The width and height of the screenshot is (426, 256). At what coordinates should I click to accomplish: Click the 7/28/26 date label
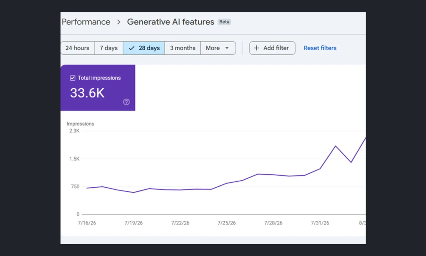coord(273,223)
